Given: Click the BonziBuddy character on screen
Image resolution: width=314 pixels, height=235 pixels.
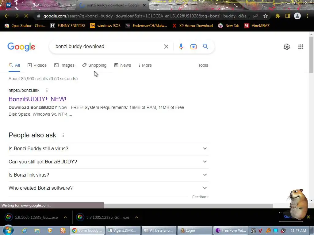Looking at the screenshot, I should (298, 204).
